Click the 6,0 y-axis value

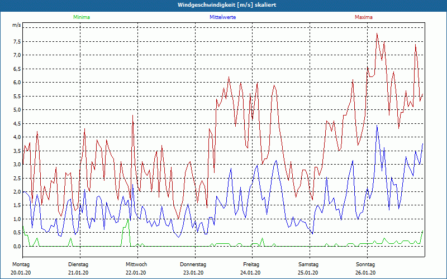point(17,83)
